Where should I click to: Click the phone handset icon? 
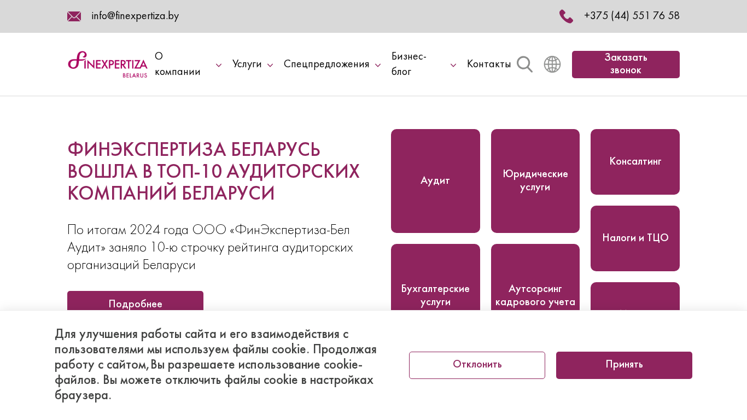click(566, 16)
